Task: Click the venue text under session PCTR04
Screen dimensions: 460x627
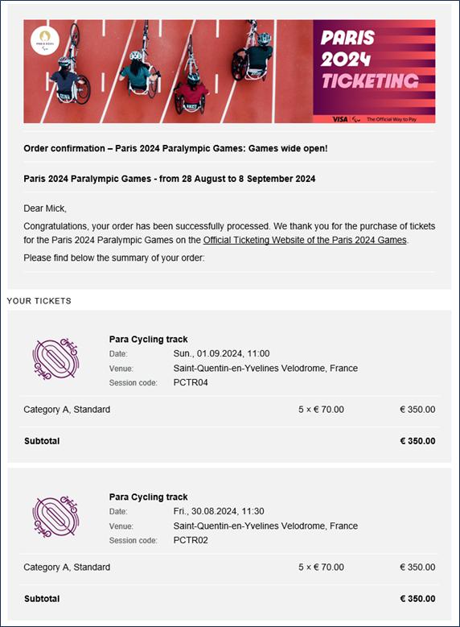Action: [265, 368]
